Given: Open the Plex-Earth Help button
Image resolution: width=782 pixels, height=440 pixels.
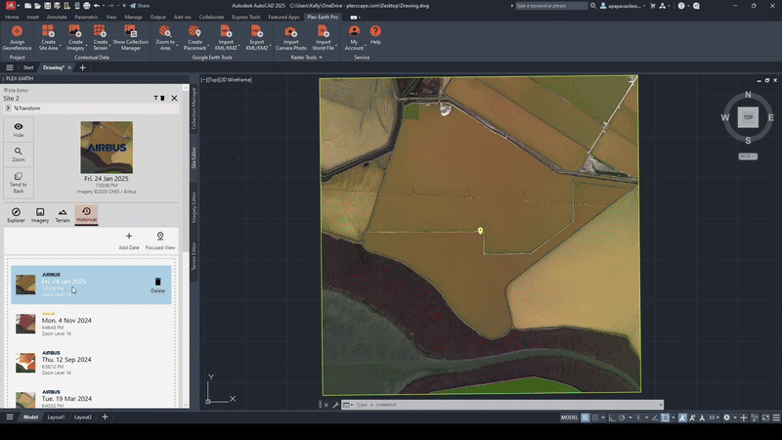Looking at the screenshot, I should [375, 35].
